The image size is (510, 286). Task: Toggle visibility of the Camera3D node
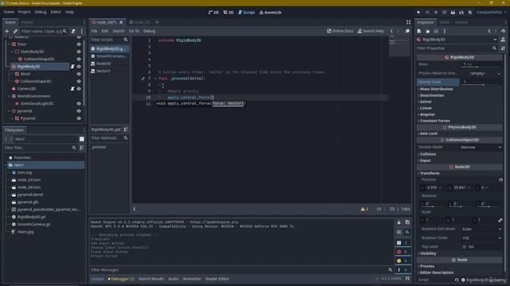pyautogui.click(x=79, y=88)
